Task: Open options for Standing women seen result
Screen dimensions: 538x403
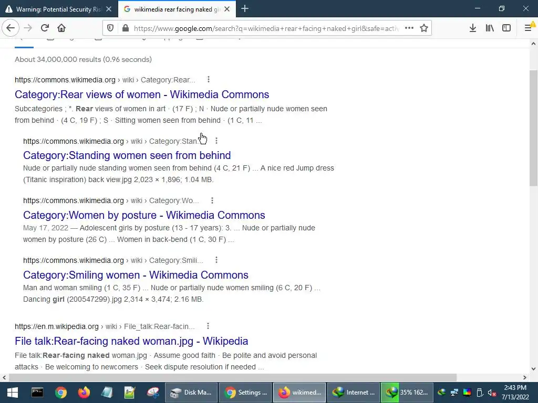Action: click(216, 141)
